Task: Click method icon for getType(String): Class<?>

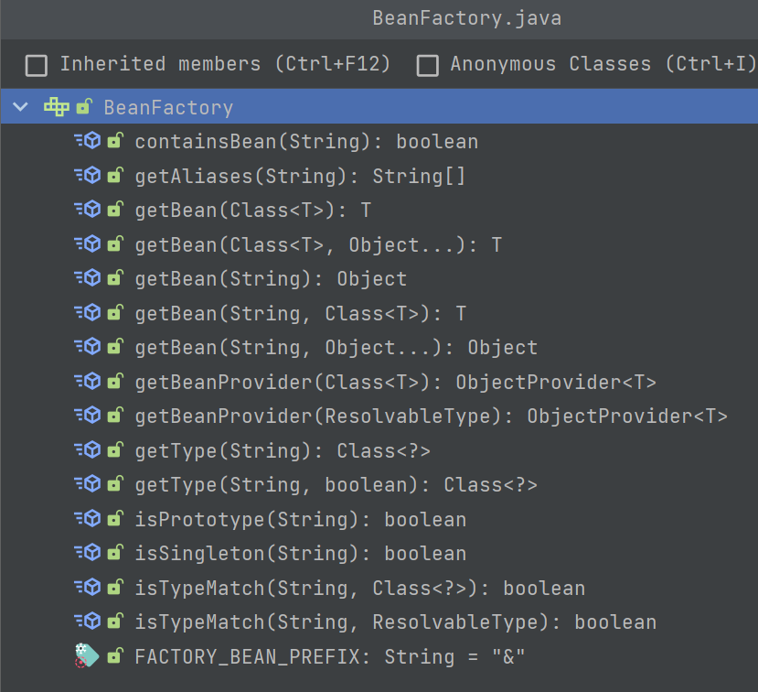Action: click(x=88, y=450)
